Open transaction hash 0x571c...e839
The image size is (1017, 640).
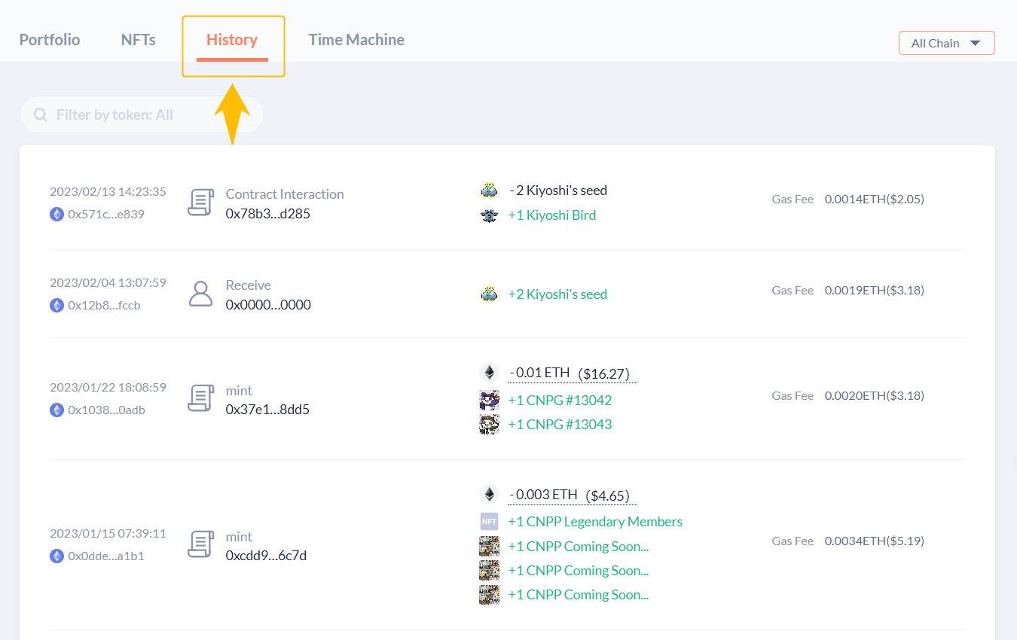point(106,214)
